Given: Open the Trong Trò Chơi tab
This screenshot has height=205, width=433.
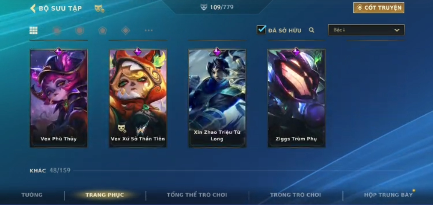Looking at the screenshot, I should click(296, 195).
